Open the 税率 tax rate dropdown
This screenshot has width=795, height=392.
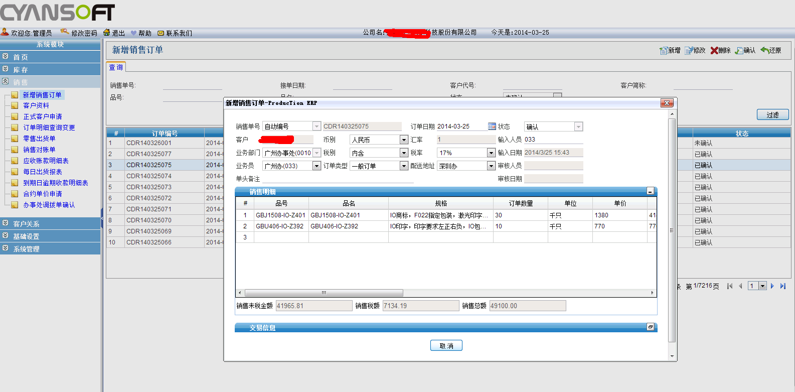coord(491,153)
